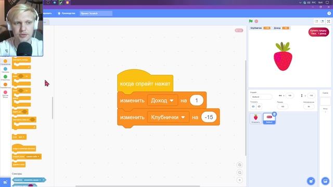
Task: Zoom out the workspace
Action: pyautogui.click(x=239, y=172)
